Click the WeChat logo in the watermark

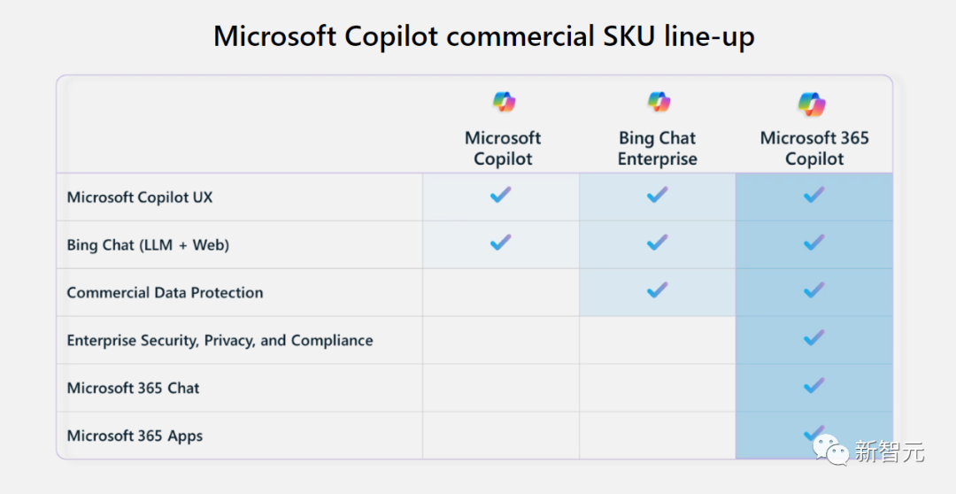(831, 451)
